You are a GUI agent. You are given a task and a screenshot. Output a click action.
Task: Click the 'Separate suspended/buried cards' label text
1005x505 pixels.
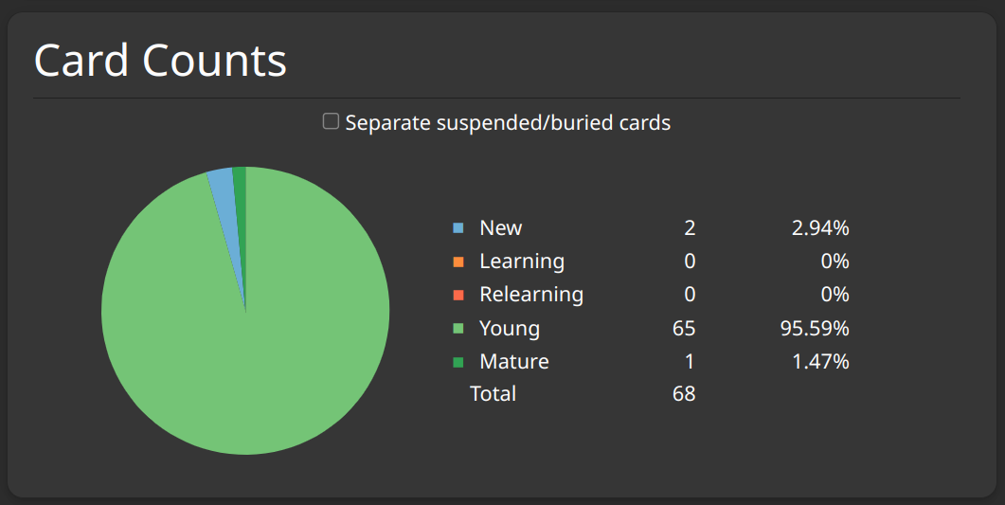click(x=508, y=123)
